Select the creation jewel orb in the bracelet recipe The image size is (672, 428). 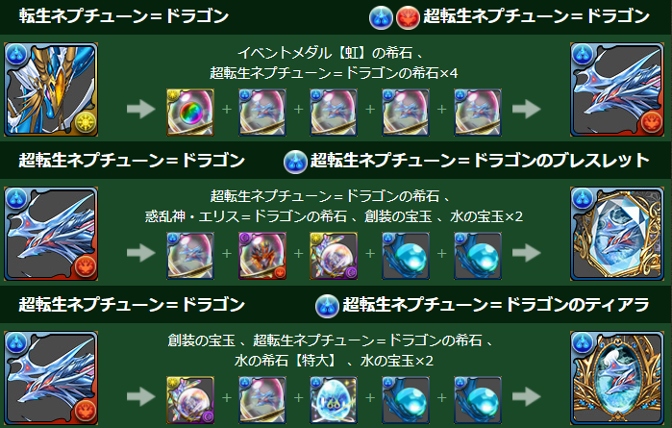coord(334,256)
